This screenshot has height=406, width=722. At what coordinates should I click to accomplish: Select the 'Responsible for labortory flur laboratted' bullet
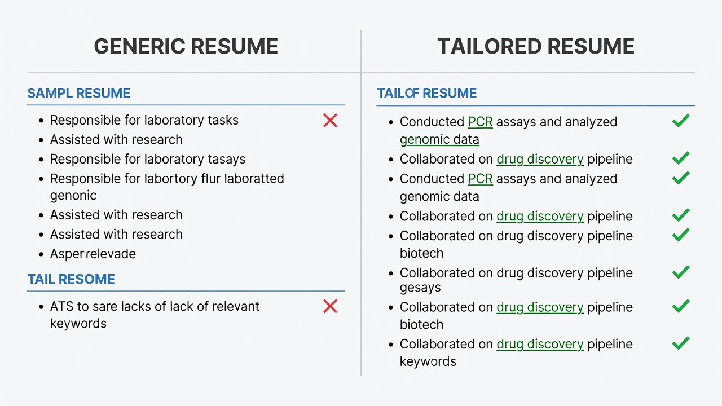tap(167, 187)
